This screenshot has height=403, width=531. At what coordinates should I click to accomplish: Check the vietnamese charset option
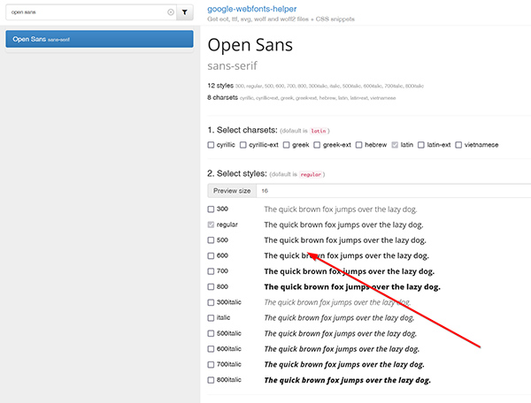pyautogui.click(x=458, y=145)
